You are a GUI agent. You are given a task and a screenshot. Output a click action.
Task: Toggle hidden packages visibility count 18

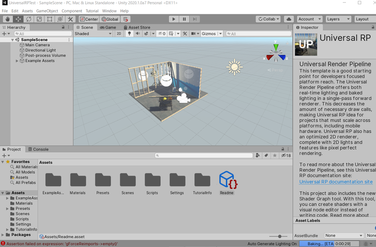286,155
